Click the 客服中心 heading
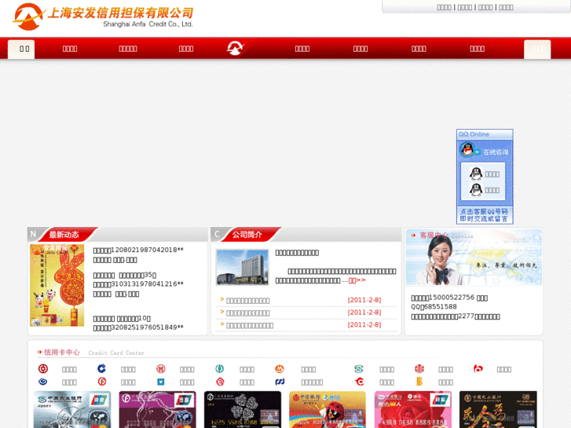This screenshot has height=428, width=571. coord(434,236)
